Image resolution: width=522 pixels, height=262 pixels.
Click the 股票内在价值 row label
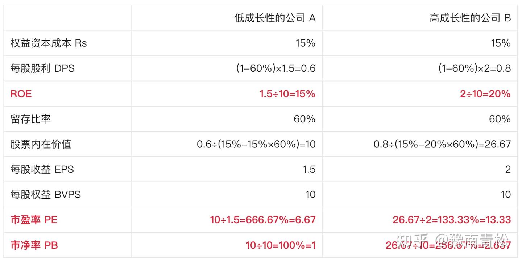coord(41,144)
